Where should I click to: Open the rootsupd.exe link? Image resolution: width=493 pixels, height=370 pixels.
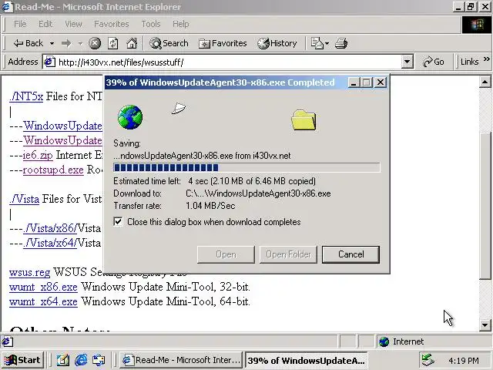tap(53, 170)
